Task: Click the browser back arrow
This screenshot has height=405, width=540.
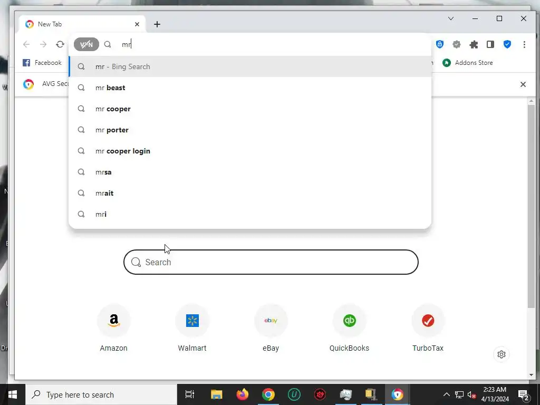Action: [x=26, y=44]
